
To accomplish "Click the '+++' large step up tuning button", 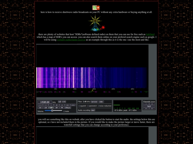I will (x=73, y=105).
